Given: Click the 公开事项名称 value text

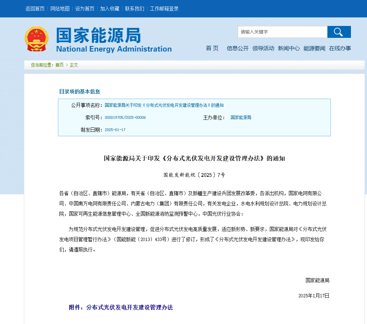Looking at the screenshot, I should [164, 105].
